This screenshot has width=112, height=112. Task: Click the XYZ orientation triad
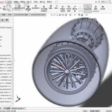pos(18,98)
